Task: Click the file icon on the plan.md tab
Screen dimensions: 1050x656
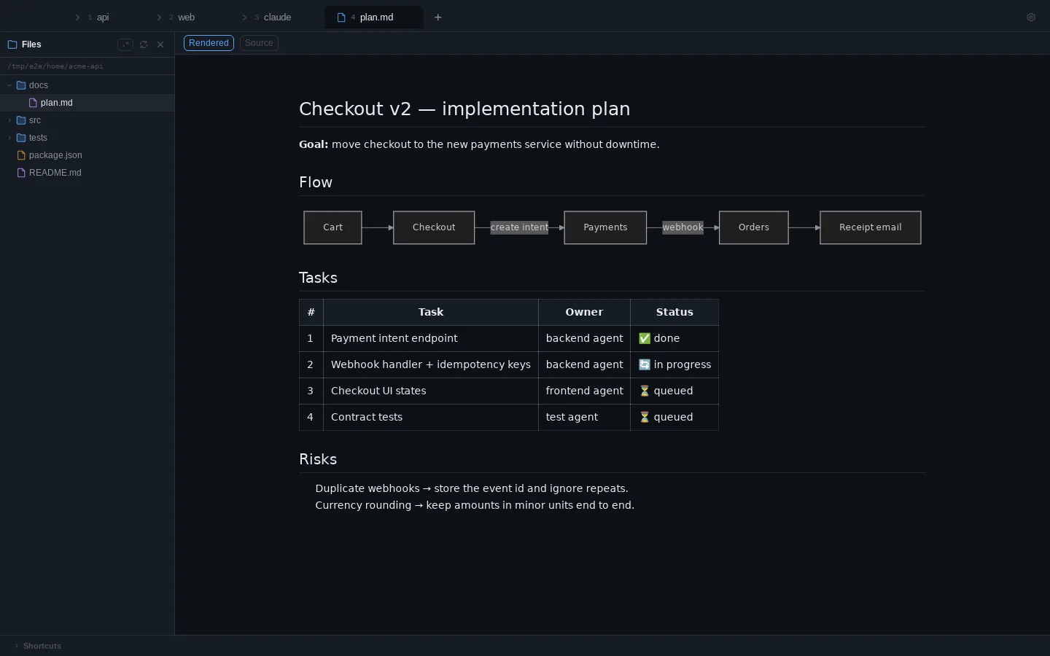Action: tap(341, 17)
